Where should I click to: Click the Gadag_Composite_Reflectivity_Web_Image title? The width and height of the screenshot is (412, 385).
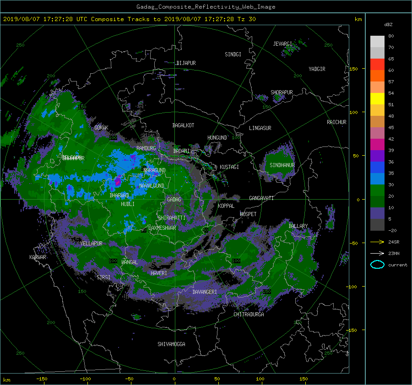pos(206,7)
